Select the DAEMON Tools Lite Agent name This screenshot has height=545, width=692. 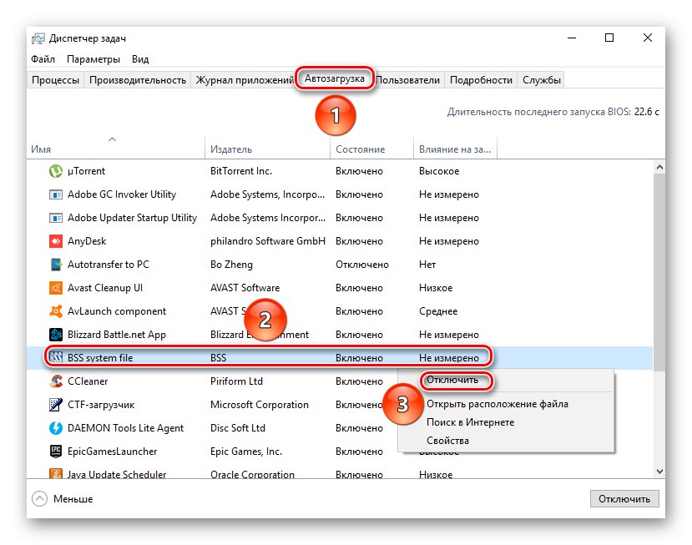click(125, 427)
